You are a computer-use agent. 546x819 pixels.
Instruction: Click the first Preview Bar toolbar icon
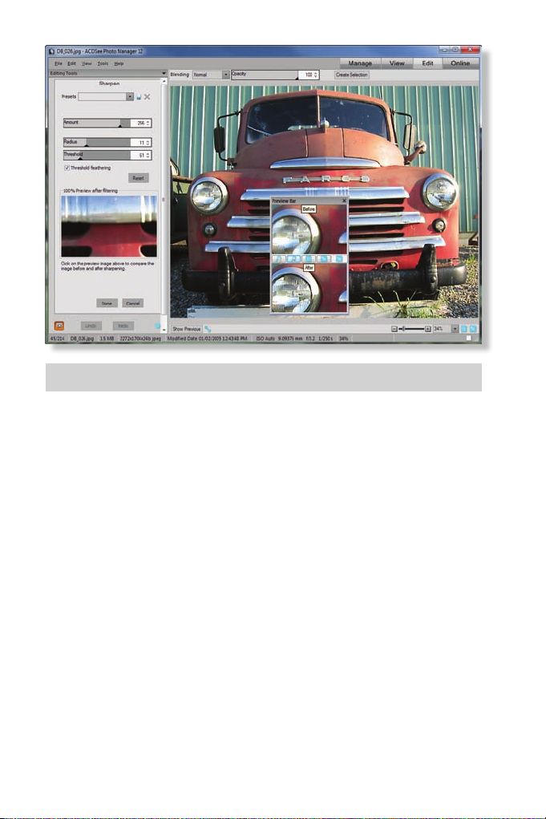coord(279,258)
